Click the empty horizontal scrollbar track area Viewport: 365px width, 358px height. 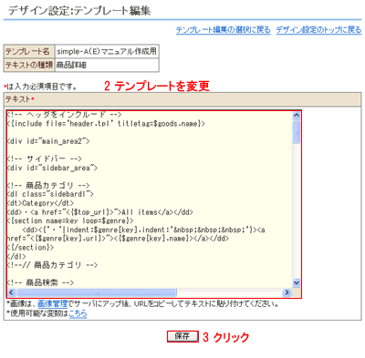click(230, 292)
